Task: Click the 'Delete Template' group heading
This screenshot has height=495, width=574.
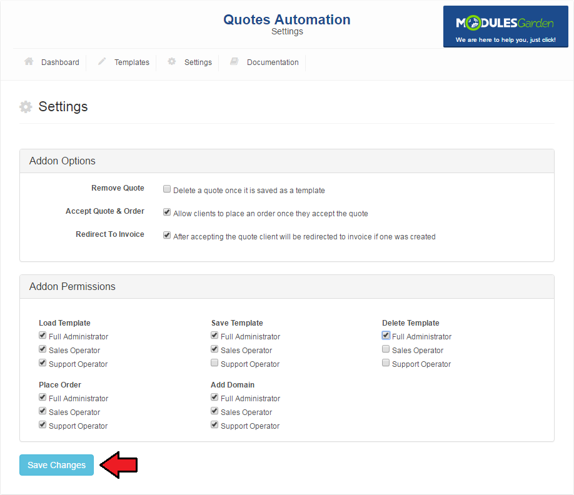Action: click(410, 323)
